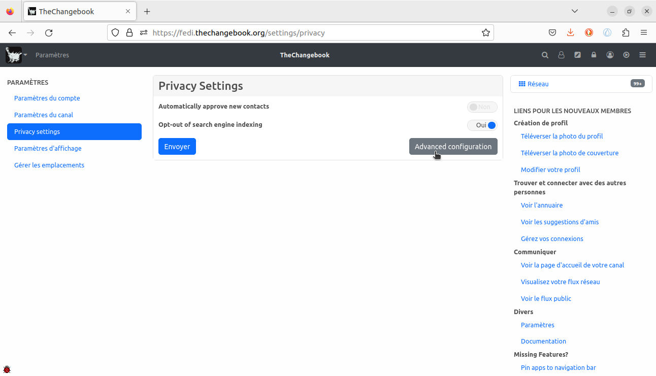Screen dimensions: 656x376
Task: Disable opt-out of search engine indexing
Action: click(482, 125)
